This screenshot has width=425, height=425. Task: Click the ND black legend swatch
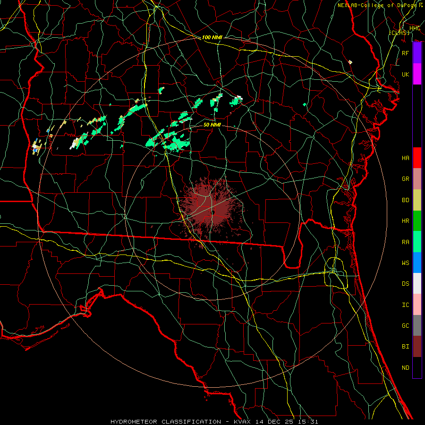[x=417, y=367]
